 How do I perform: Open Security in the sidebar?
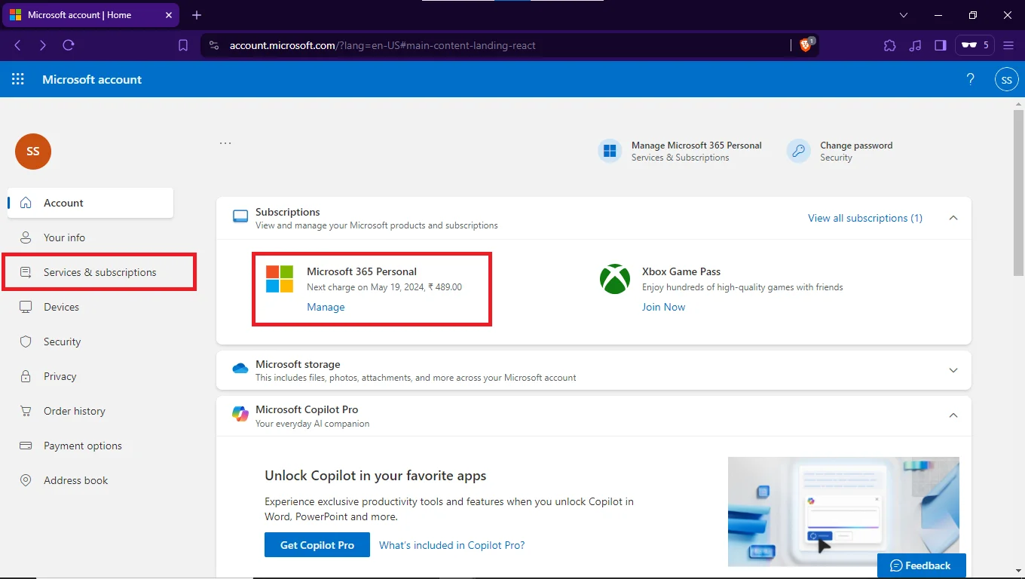pyautogui.click(x=90, y=342)
